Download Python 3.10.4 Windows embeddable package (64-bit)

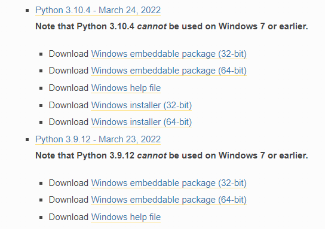(x=168, y=71)
